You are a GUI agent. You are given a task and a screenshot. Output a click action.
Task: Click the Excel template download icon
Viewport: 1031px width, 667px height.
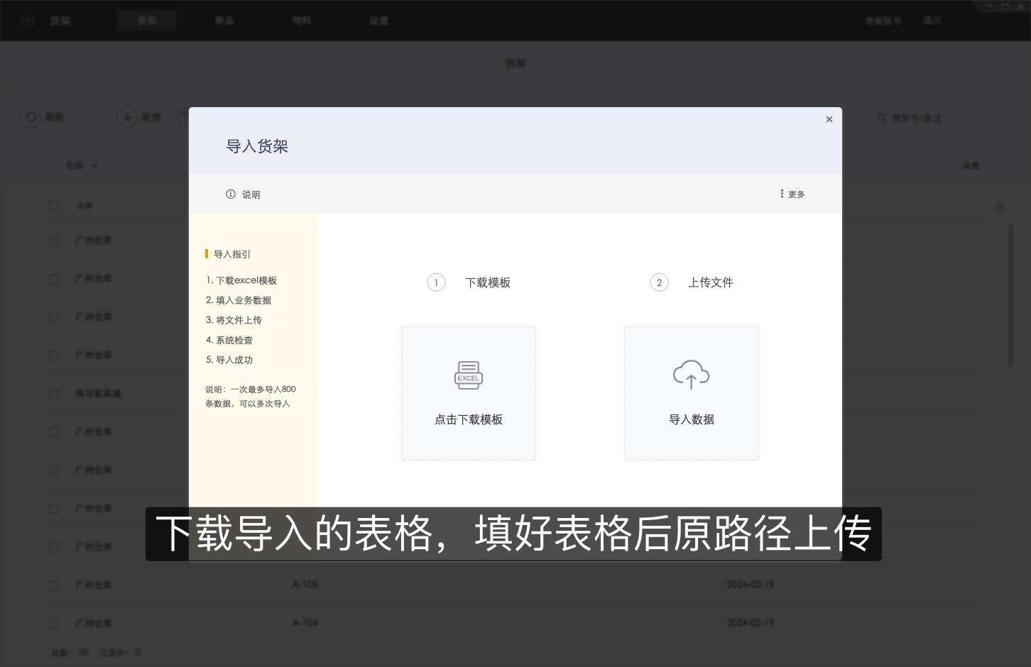point(469,375)
